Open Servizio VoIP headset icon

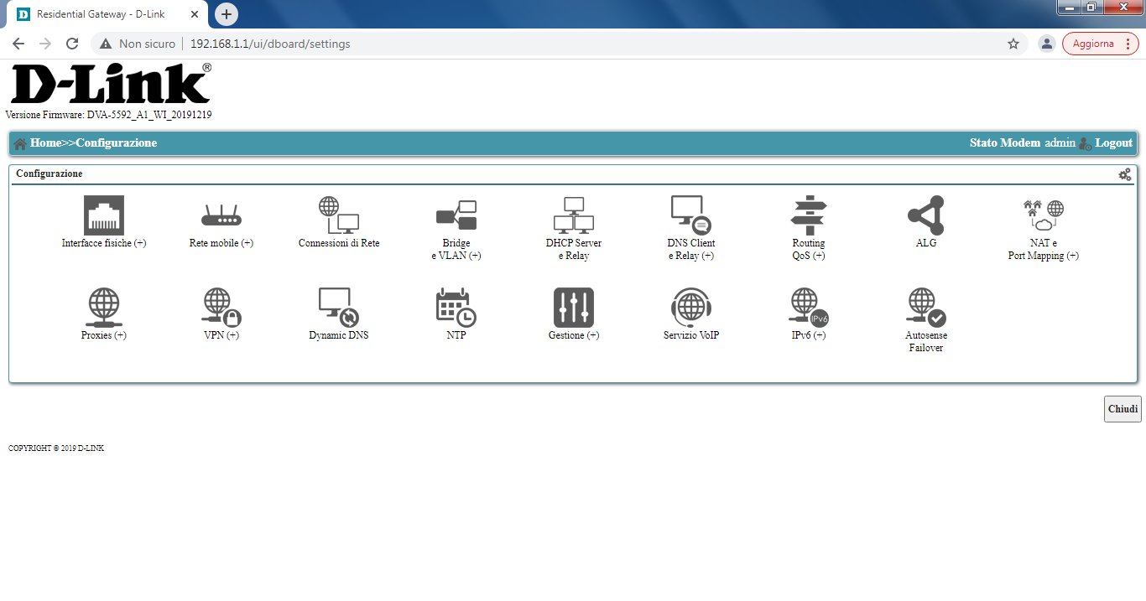[691, 308]
